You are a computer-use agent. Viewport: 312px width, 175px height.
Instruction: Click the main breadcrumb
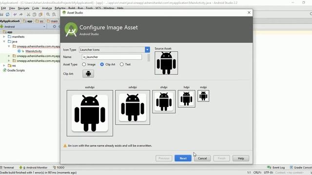(x=52, y=21)
